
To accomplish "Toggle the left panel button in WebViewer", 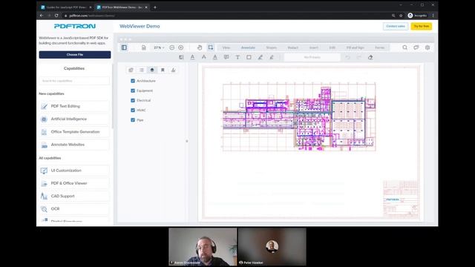I will point(124,47).
